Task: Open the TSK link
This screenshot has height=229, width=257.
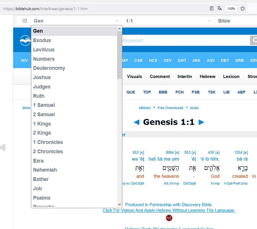Action: (x=212, y=92)
